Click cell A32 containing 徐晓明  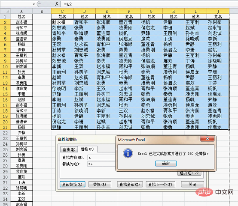click(x=21, y=188)
